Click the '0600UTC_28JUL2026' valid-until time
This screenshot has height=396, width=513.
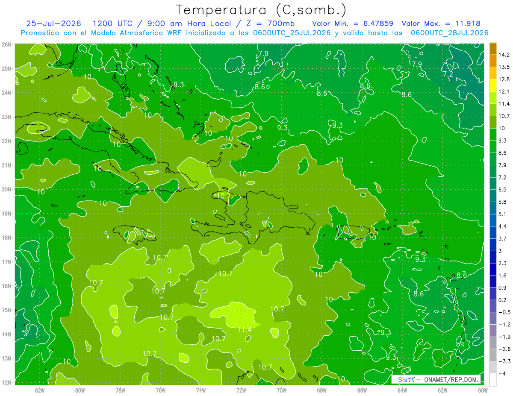[x=449, y=32]
